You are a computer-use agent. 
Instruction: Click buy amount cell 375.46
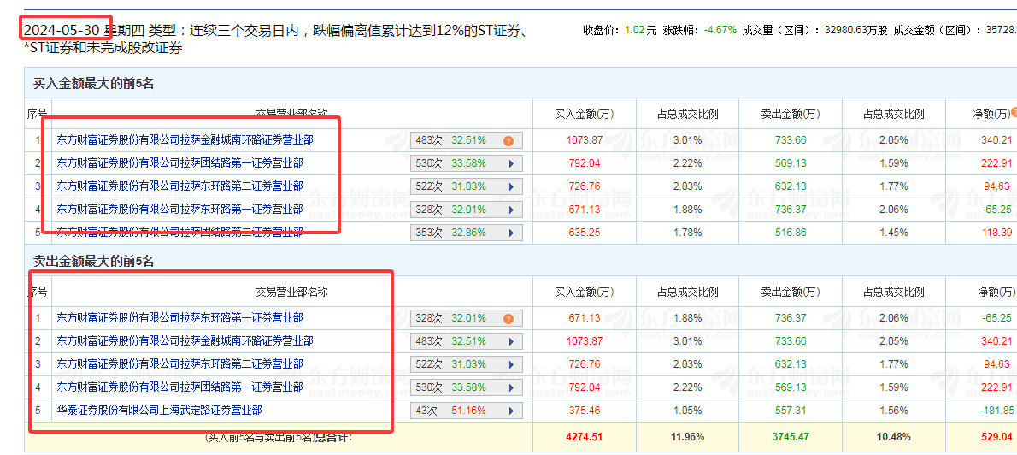point(585,411)
